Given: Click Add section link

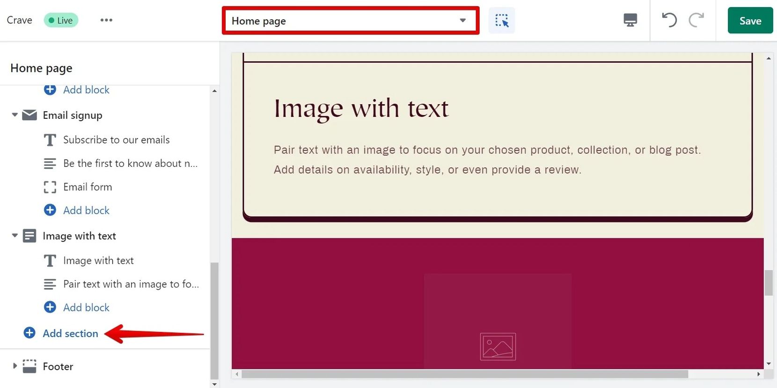Looking at the screenshot, I should 70,333.
